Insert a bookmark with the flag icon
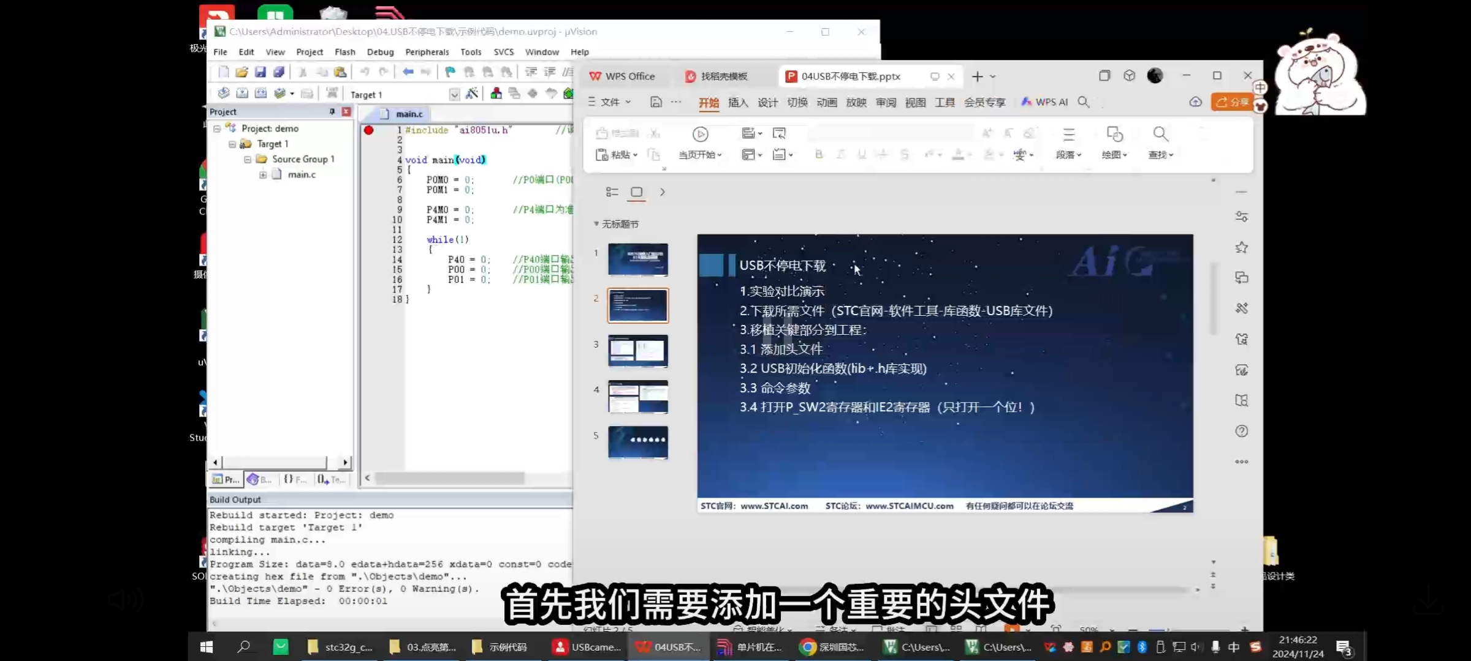 tap(450, 72)
